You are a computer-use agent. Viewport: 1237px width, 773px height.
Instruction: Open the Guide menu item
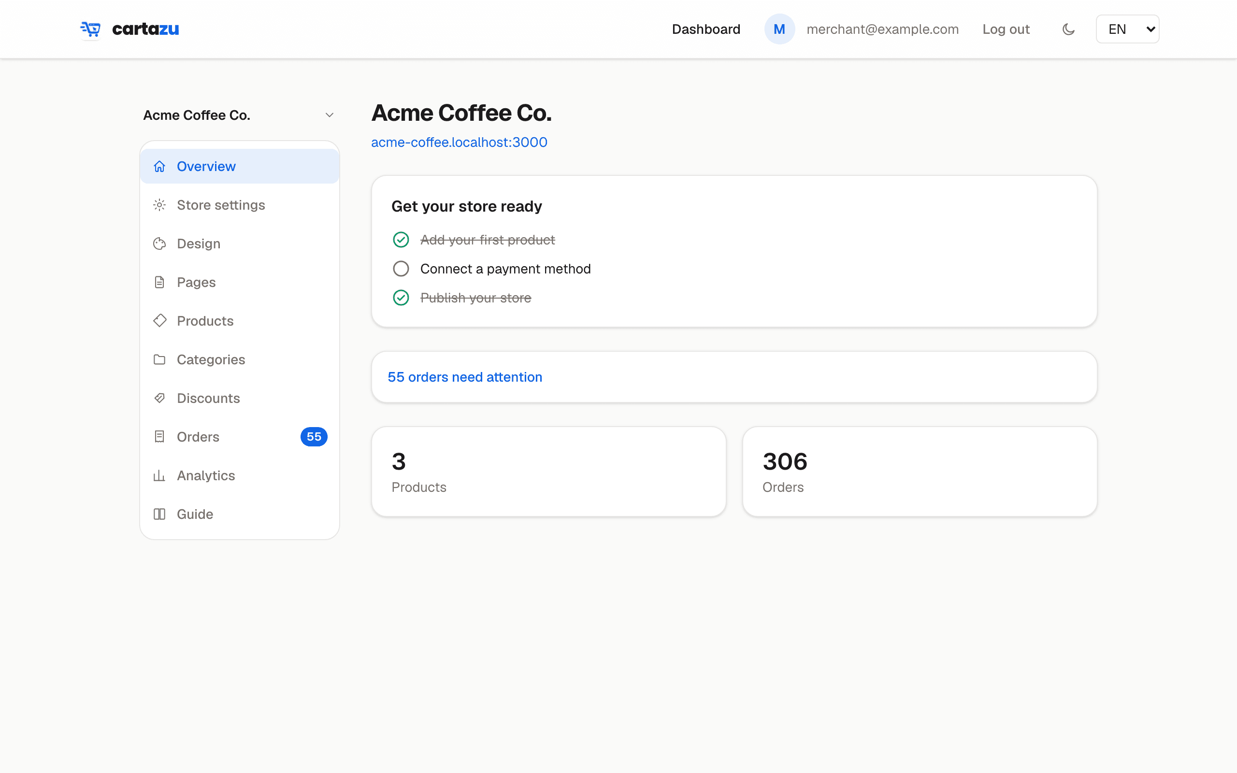pyautogui.click(x=240, y=514)
